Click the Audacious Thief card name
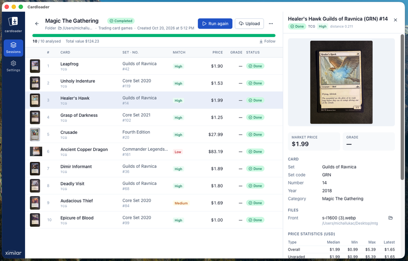 [x=76, y=201]
